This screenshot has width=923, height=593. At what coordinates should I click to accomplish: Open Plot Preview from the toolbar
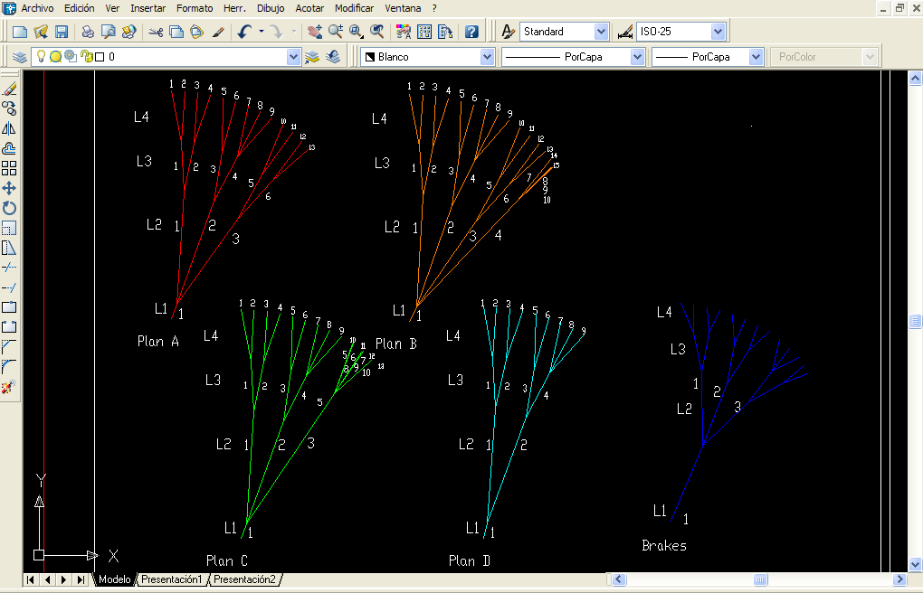click(x=109, y=32)
